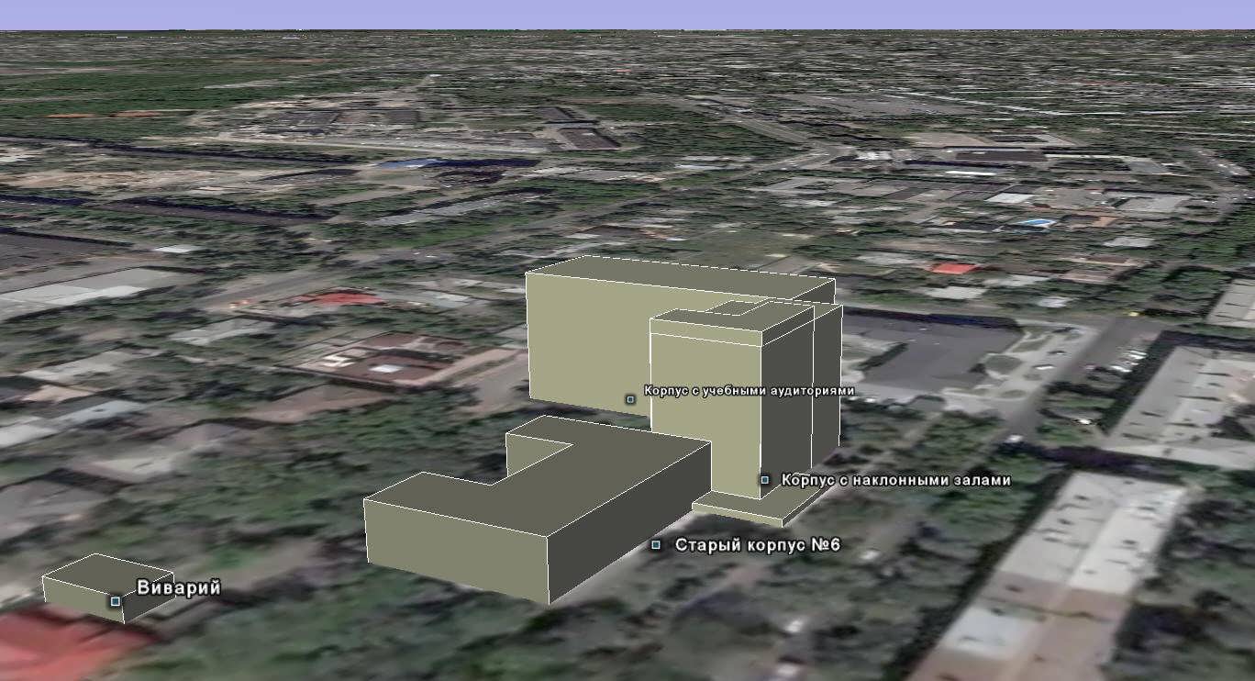The width and height of the screenshot is (1255, 681).
Task: Click the Корпус с наклонными залами placemark marker
Action: click(x=764, y=479)
